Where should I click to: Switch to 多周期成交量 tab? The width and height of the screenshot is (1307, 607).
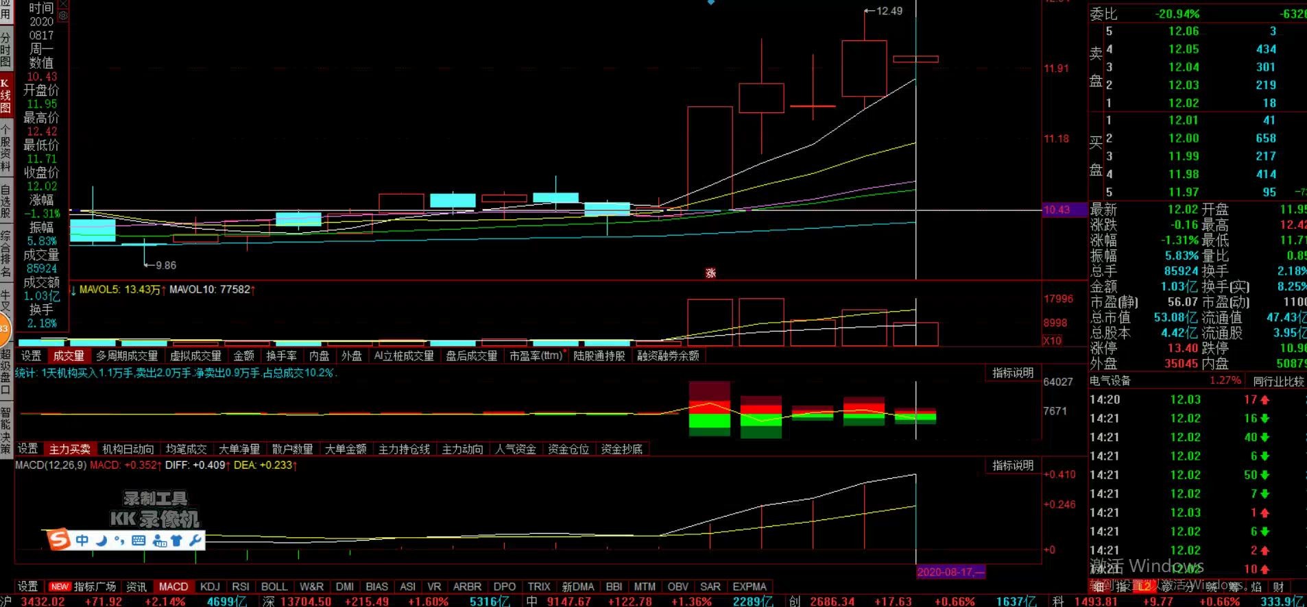(127, 356)
